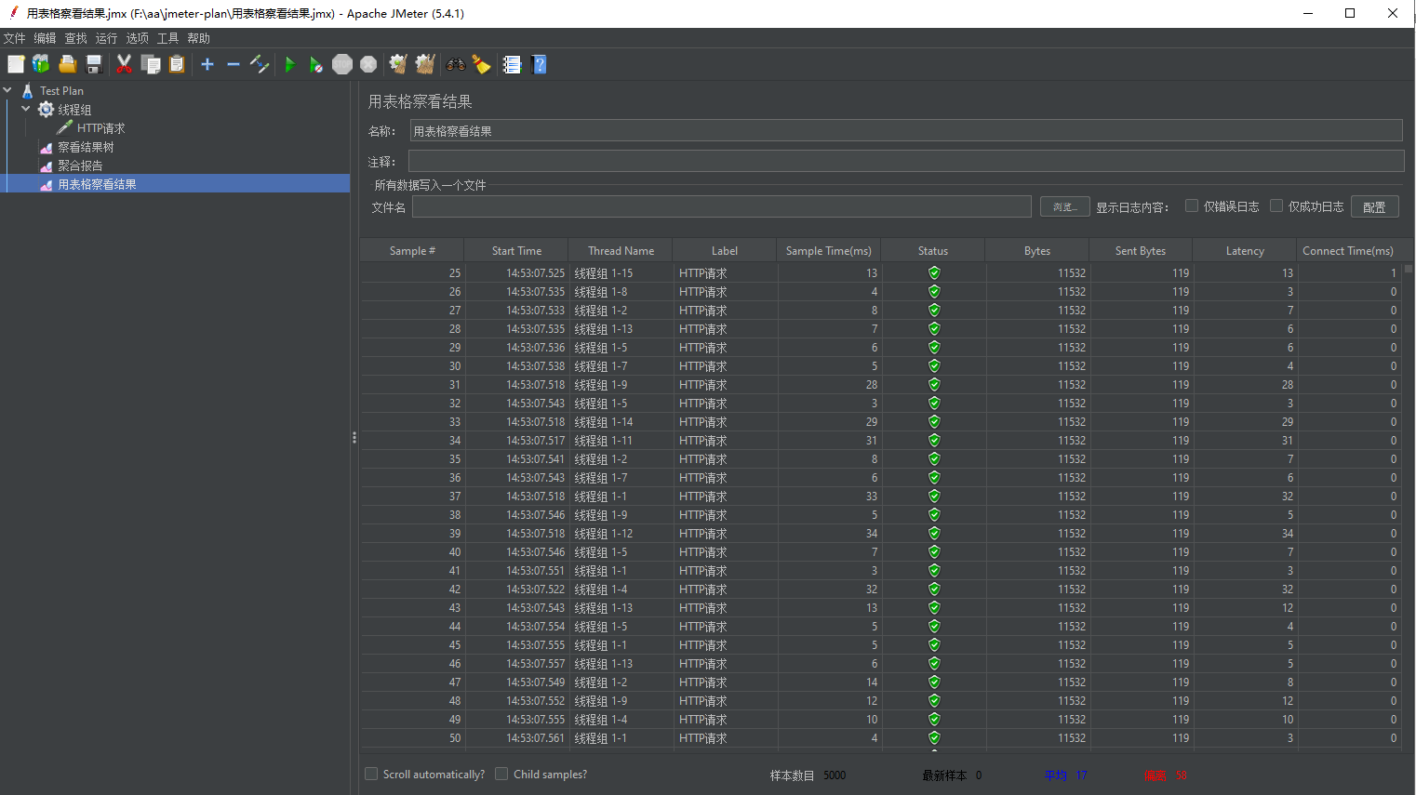
Task: Open the 运行 menu
Action: 106,38
